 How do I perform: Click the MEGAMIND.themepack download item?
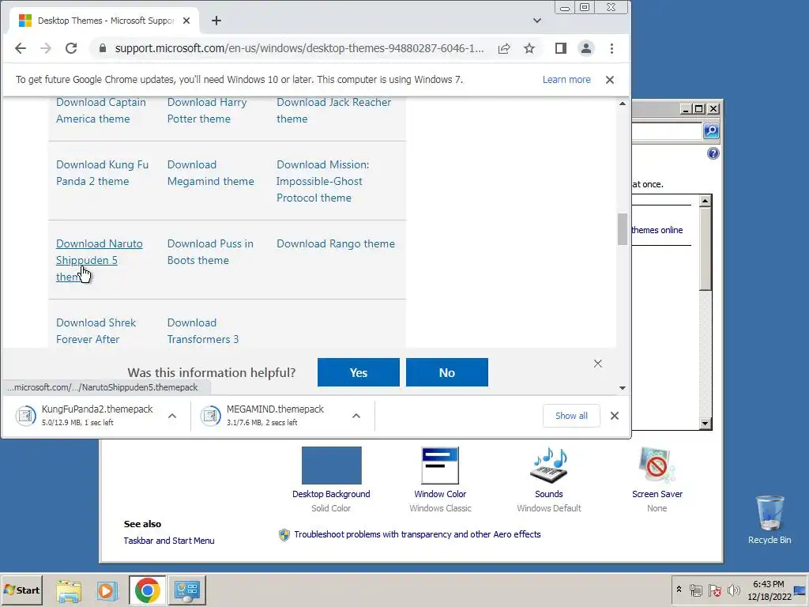269,416
